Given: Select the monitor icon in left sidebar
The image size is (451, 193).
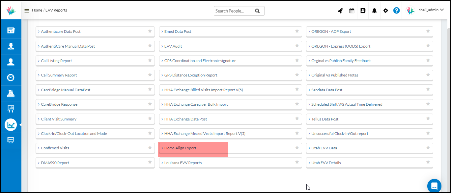Looking at the screenshot, I should (x=11, y=140).
